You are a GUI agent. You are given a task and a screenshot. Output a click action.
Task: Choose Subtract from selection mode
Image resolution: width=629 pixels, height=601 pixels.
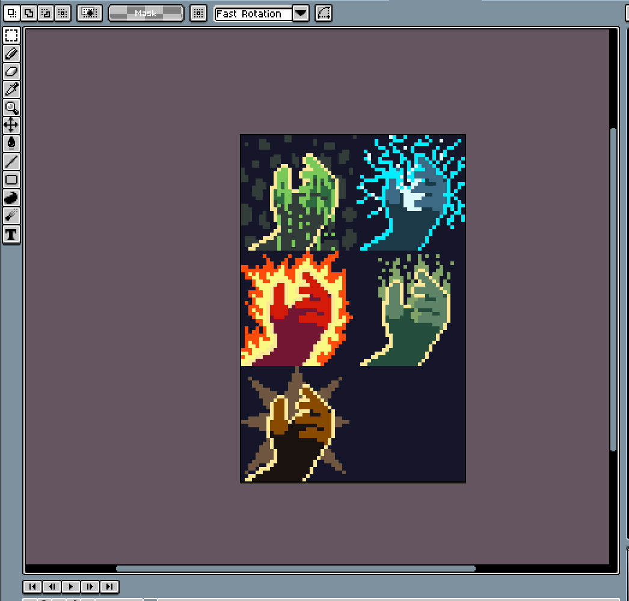point(46,13)
